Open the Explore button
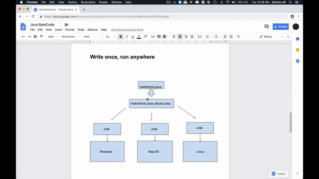Viewport: 319px width, 179px height. [279, 174]
